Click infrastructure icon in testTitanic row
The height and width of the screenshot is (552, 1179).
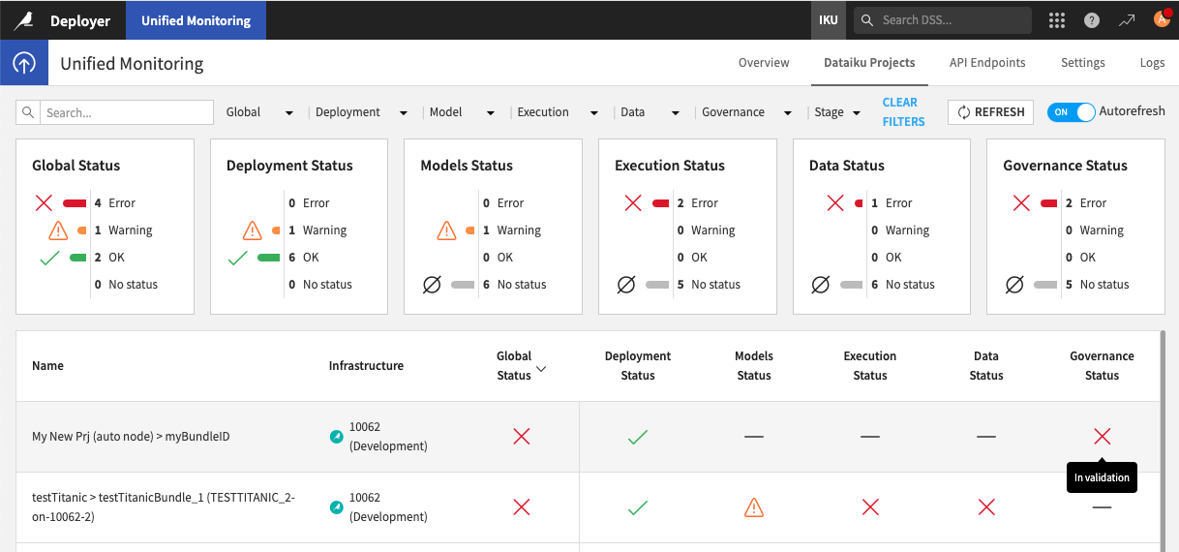pyautogui.click(x=336, y=506)
